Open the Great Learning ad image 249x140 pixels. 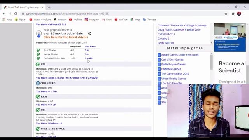click(x=230, y=37)
